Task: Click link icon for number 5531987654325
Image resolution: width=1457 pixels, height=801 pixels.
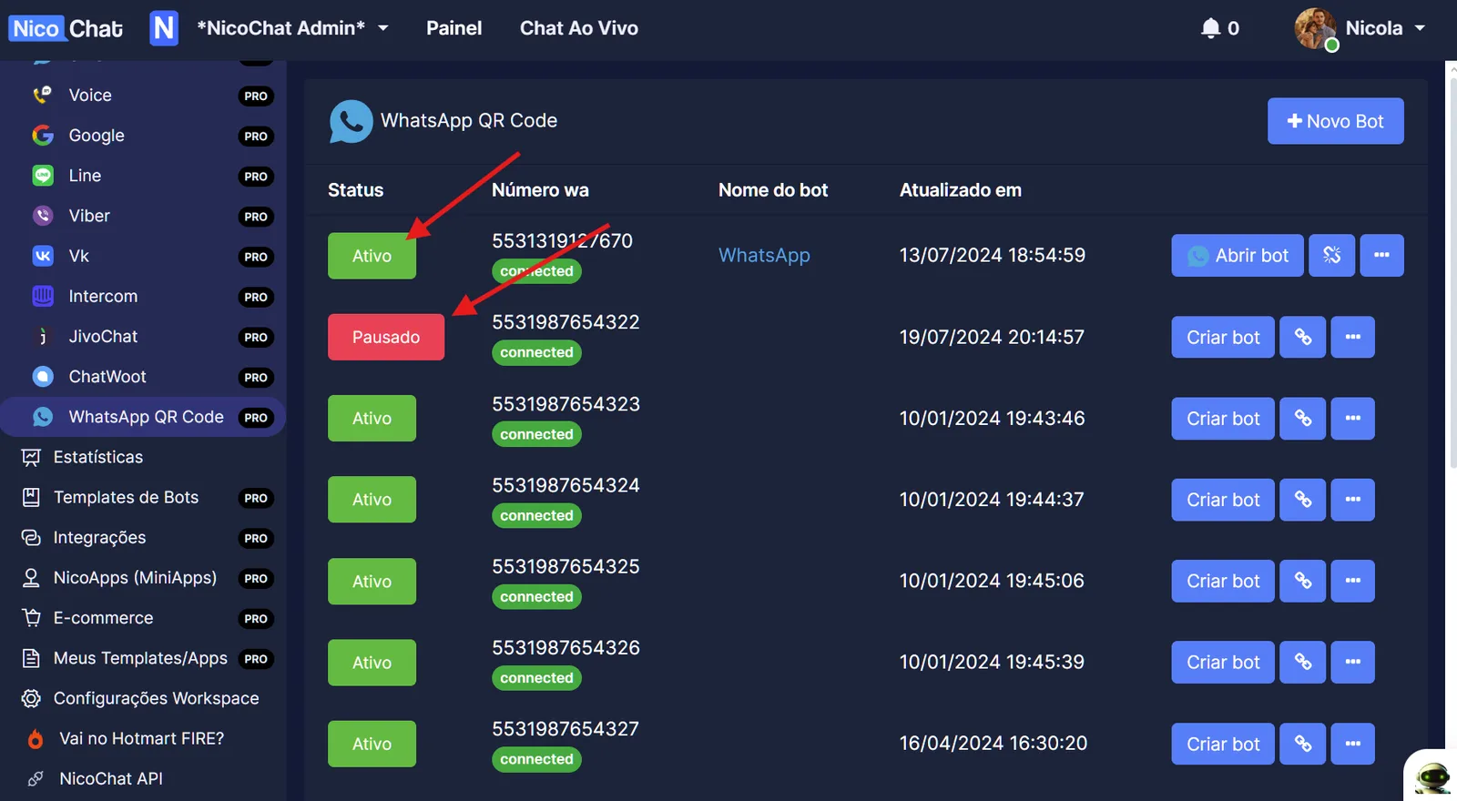Action: point(1303,581)
